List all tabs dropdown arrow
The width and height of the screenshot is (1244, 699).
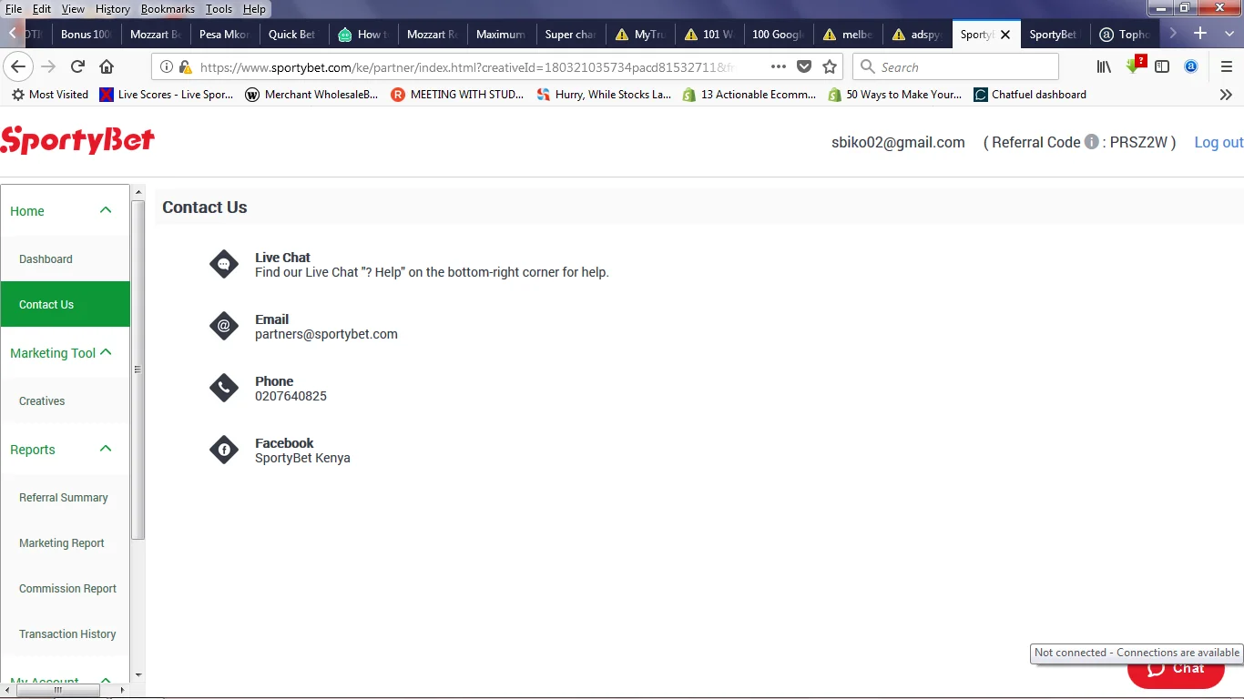tap(1229, 34)
